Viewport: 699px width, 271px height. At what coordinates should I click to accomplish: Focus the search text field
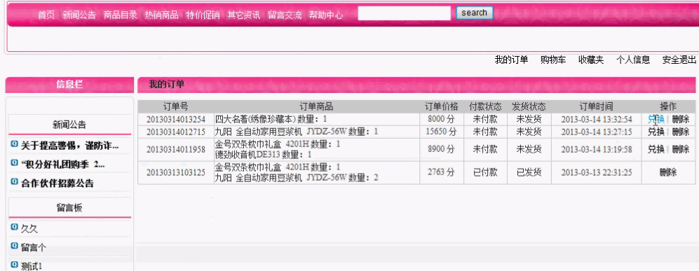tap(405, 13)
